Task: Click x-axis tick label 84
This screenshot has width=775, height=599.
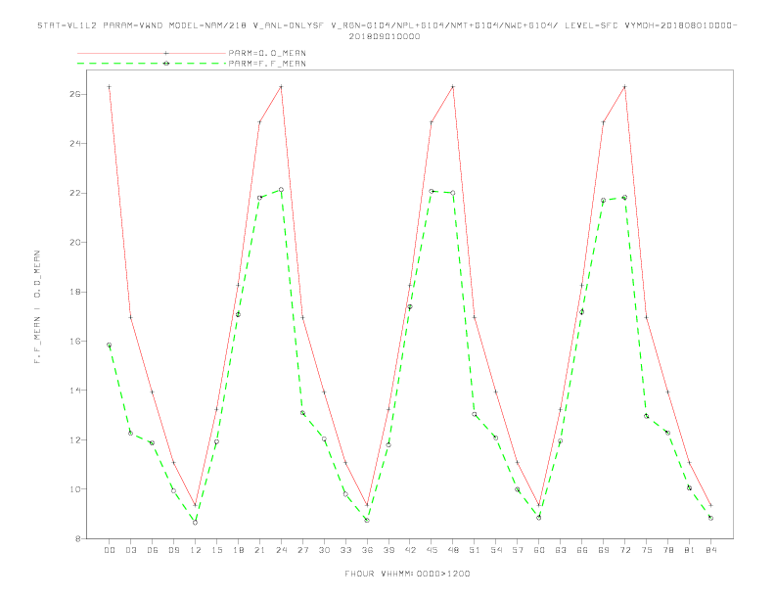Action: tap(711, 550)
